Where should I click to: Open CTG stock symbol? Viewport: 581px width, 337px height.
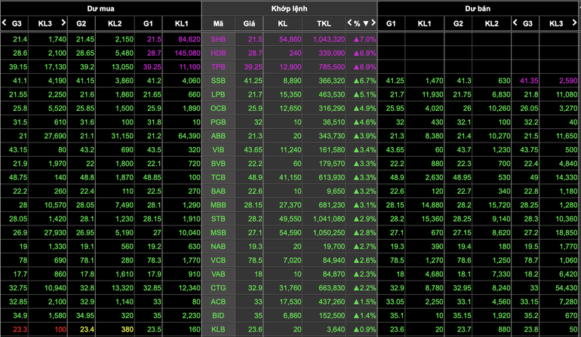tap(218, 288)
